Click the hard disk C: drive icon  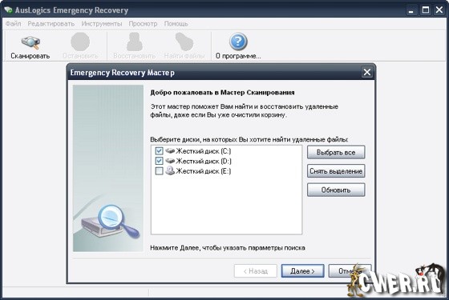pyautogui.click(x=170, y=150)
